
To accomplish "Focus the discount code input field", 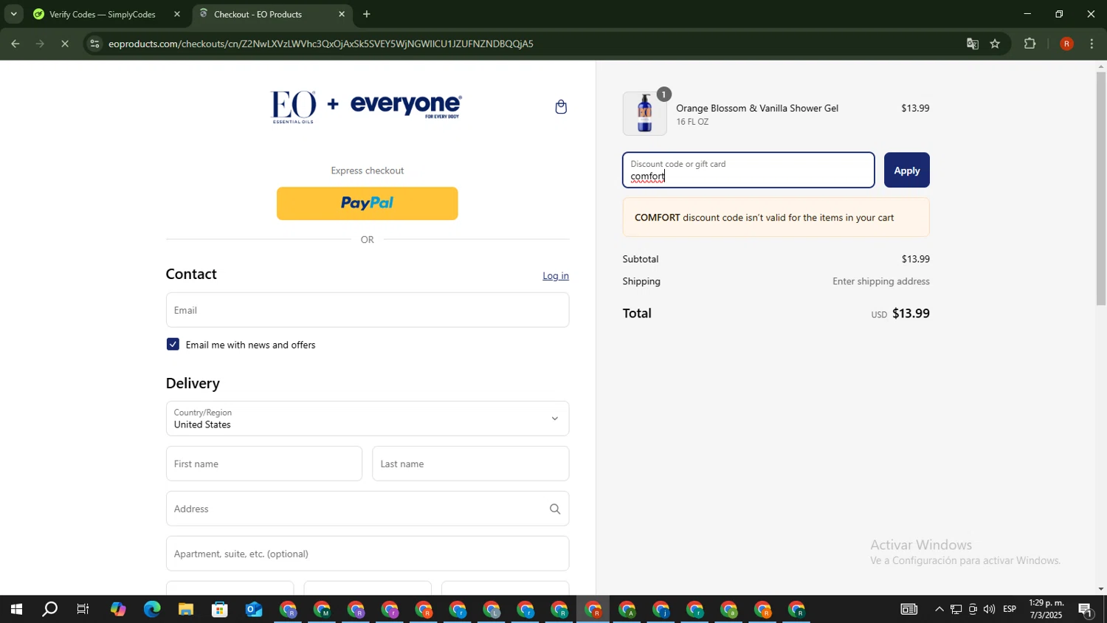I will coord(748,171).
